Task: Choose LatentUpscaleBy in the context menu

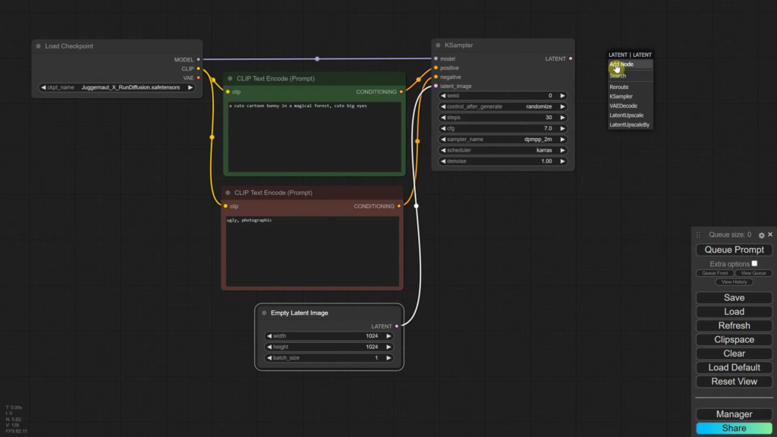Action: 631,125
